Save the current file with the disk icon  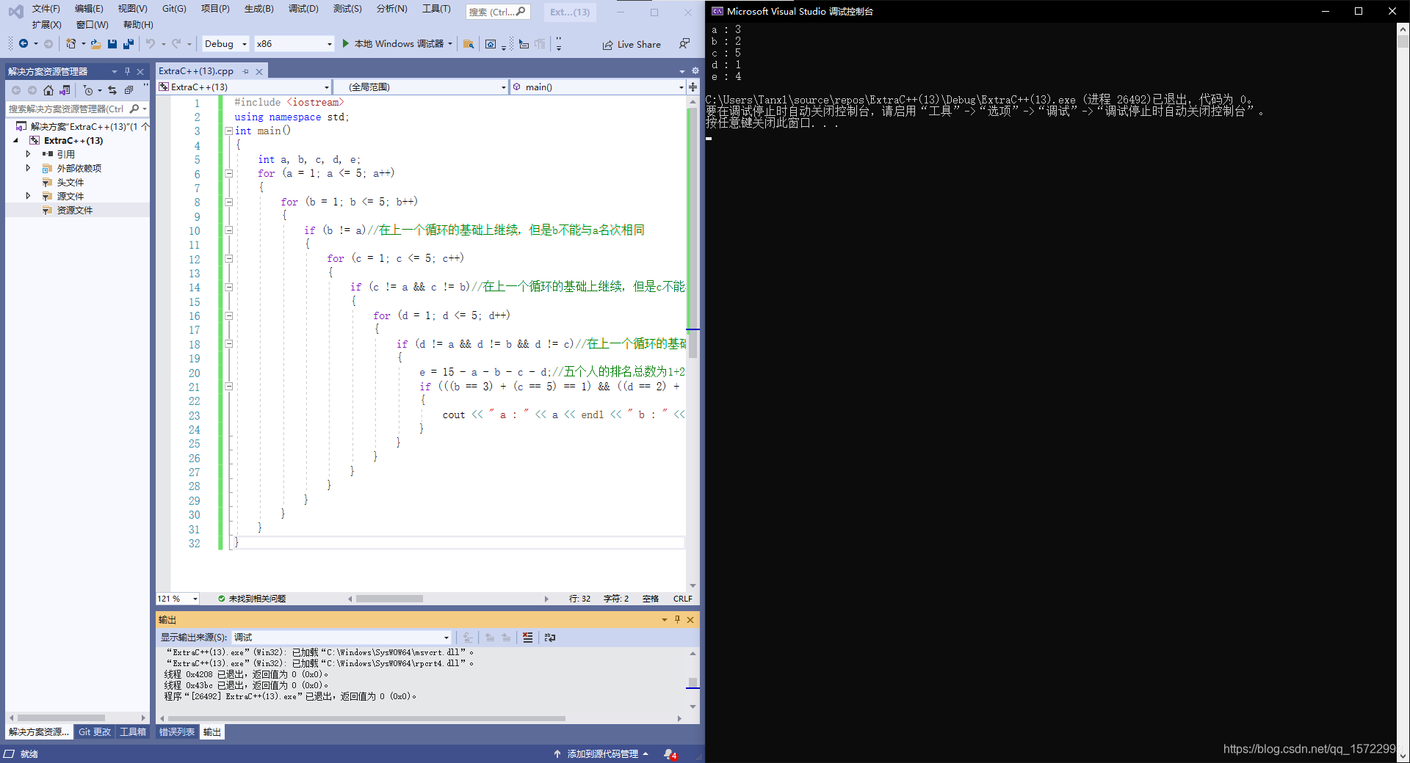(x=112, y=44)
